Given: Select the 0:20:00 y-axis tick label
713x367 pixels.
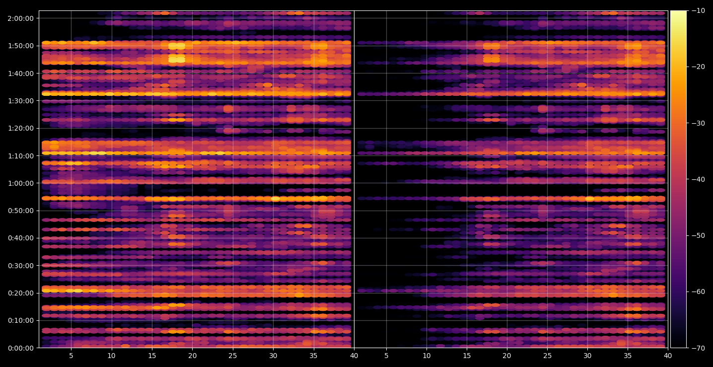Looking at the screenshot, I should 20,293.
